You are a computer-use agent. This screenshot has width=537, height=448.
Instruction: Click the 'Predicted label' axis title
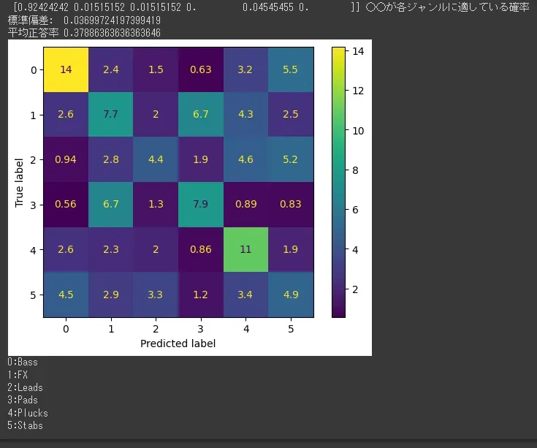[x=178, y=343]
